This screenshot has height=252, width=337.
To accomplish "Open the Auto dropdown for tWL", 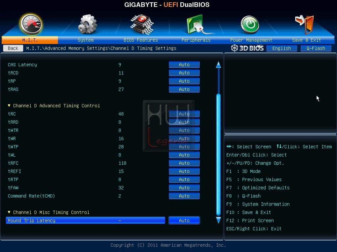I will point(184,155).
